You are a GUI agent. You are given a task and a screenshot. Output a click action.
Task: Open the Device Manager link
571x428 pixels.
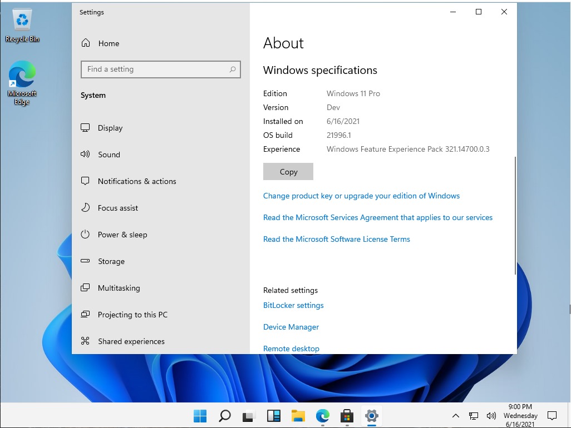pos(291,327)
